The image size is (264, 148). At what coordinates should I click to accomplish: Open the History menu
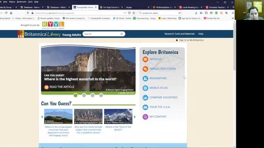click(12, 2)
